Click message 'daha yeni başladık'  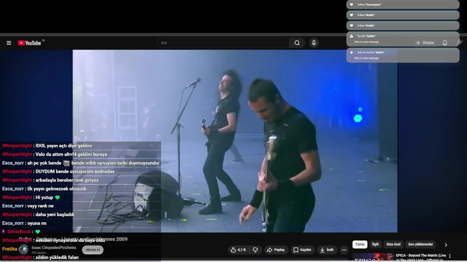tap(55, 215)
